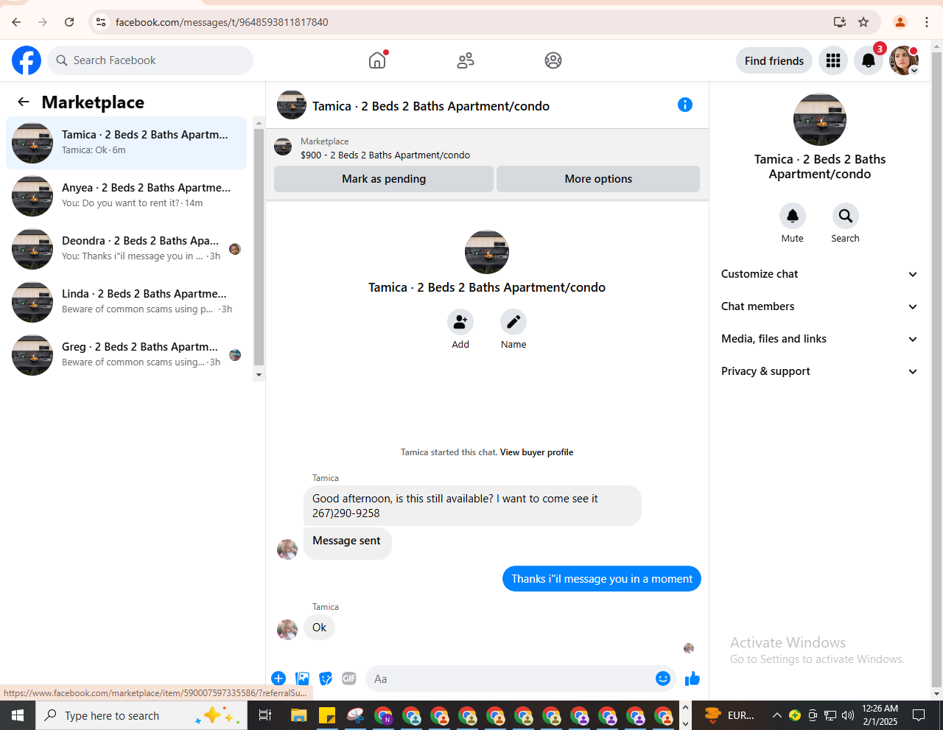
Task: Click the Search Facebook field
Action: [x=150, y=60]
